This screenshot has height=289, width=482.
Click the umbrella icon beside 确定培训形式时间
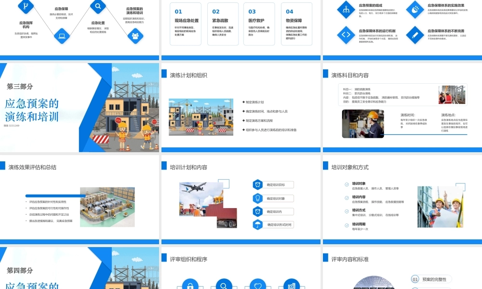[x=257, y=225]
